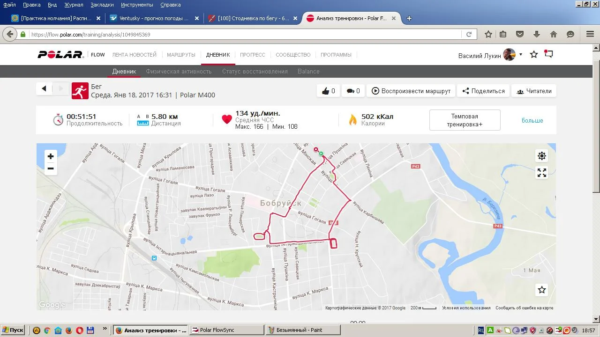Open the ПРОГРЕСС navigation link
Image resolution: width=600 pixels, height=337 pixels.
pyautogui.click(x=252, y=55)
